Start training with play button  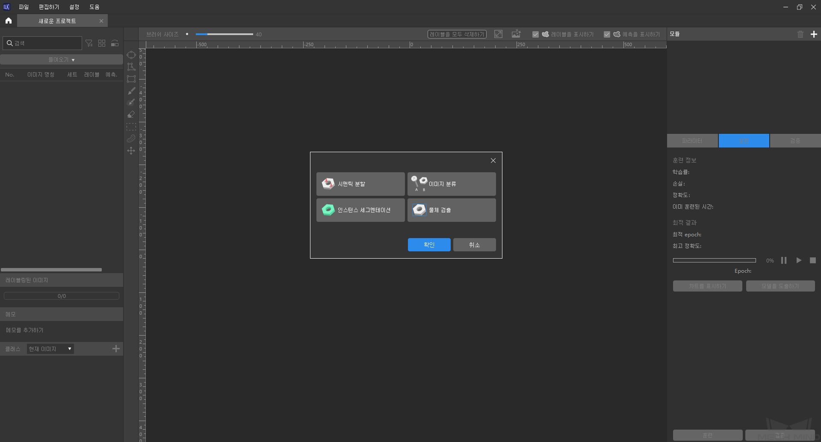click(x=799, y=260)
